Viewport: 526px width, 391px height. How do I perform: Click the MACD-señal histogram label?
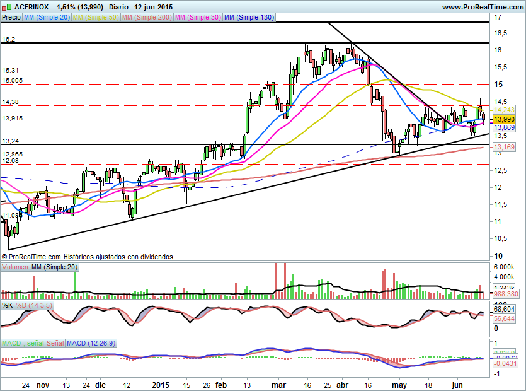(23, 343)
